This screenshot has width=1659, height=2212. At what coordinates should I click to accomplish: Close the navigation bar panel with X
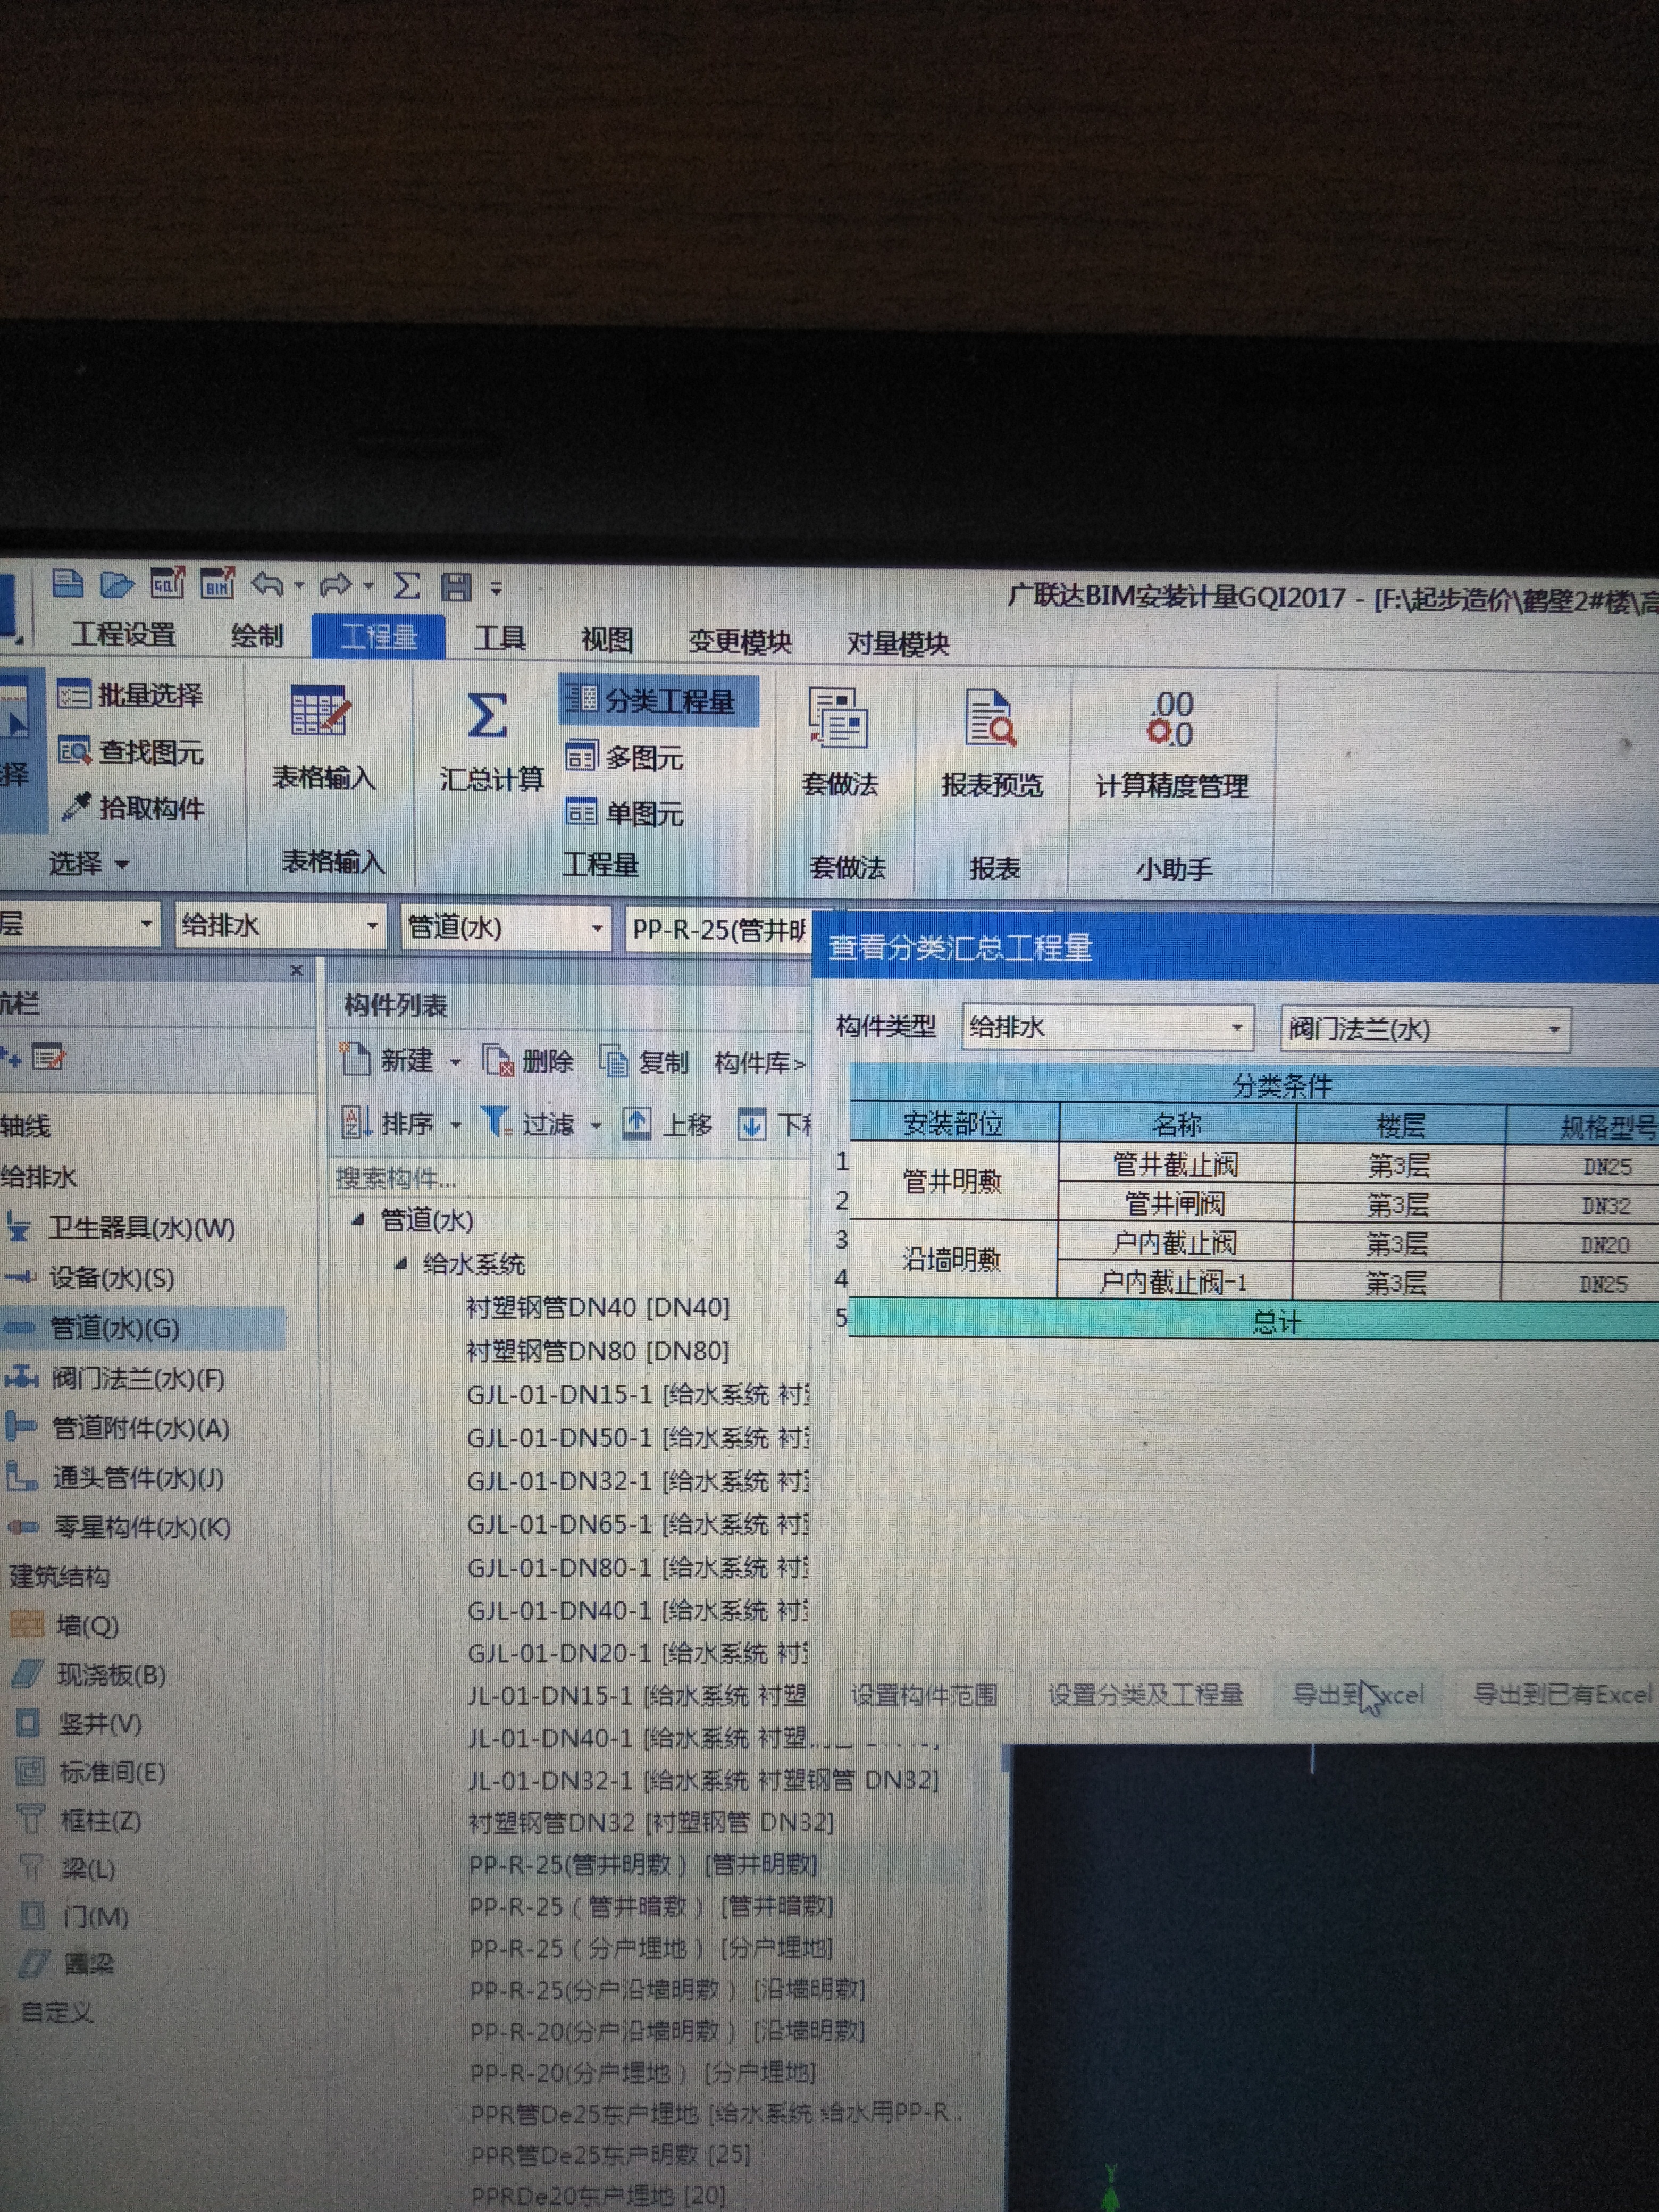[296, 970]
